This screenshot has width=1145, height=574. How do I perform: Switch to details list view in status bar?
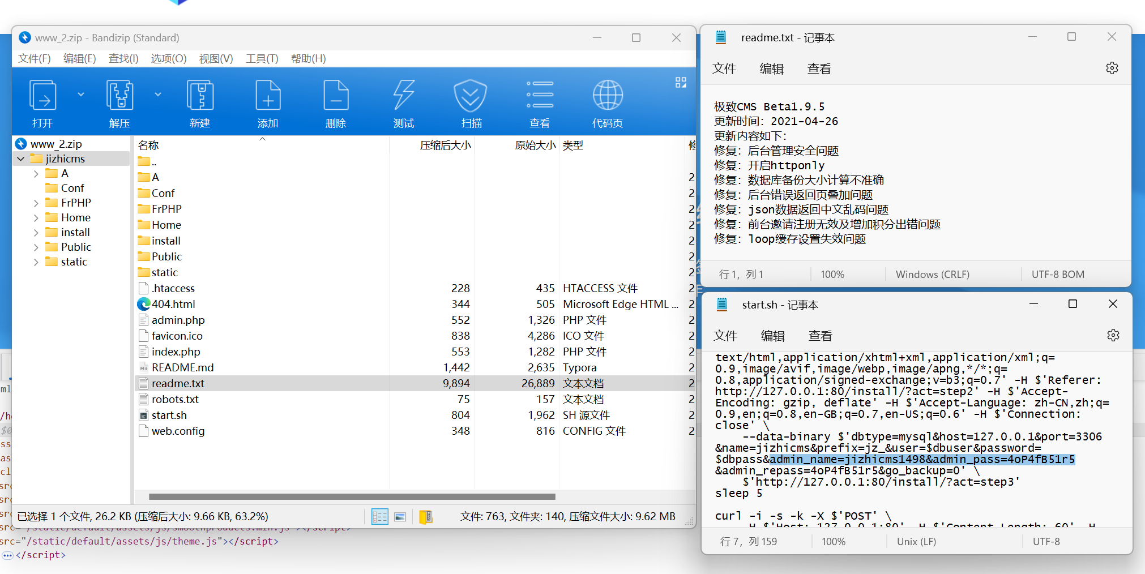pyautogui.click(x=379, y=517)
